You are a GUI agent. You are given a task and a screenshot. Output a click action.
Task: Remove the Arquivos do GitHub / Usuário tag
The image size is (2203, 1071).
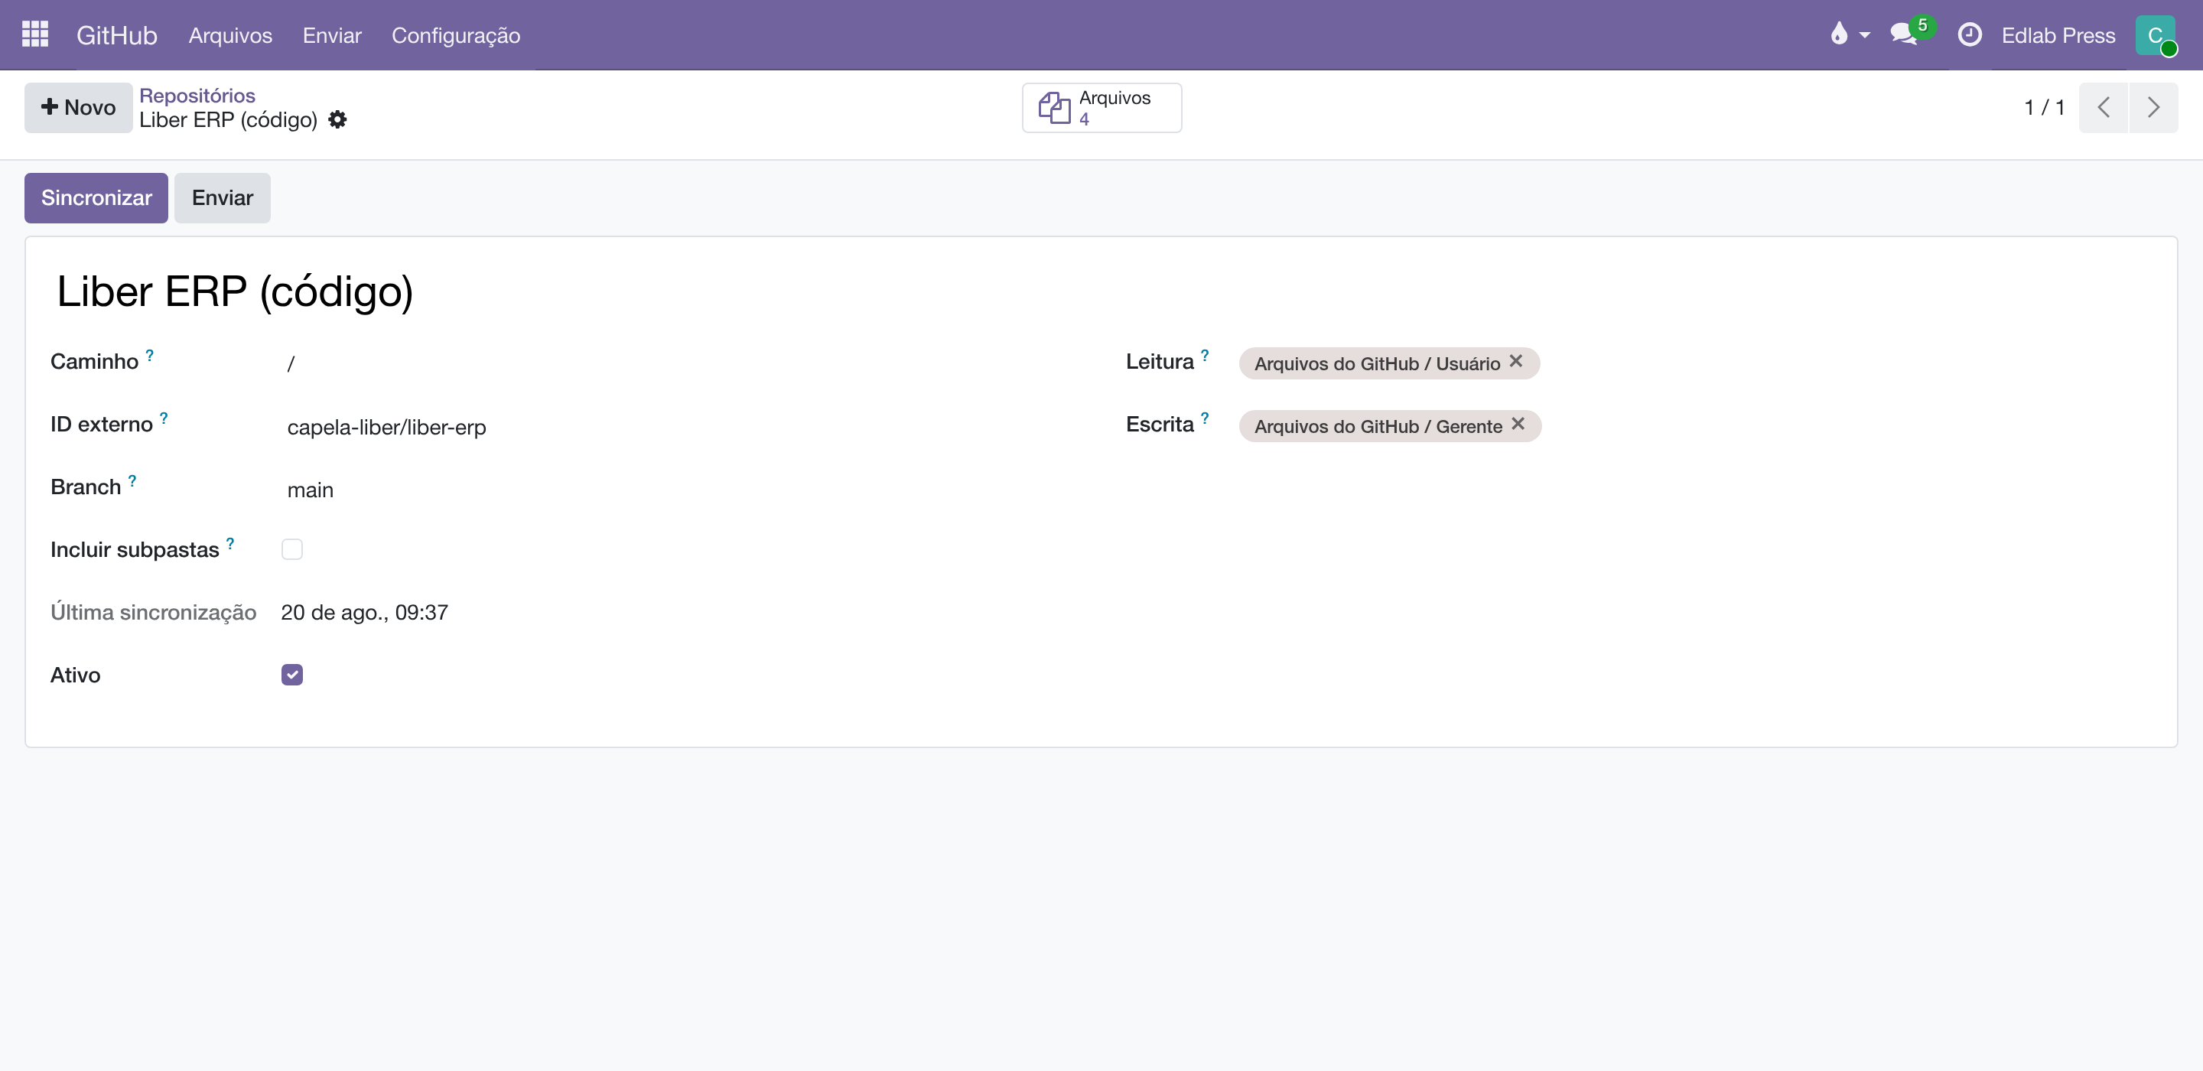1515,361
